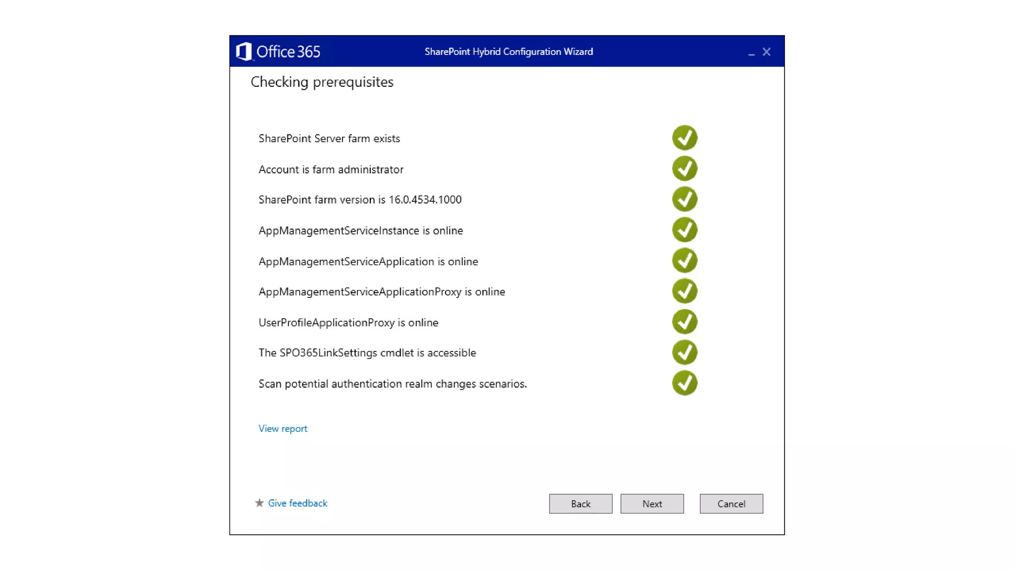Close the SharePoint Hybrid Configuration Wizard
Screen dimensions: 1015x571
click(766, 52)
